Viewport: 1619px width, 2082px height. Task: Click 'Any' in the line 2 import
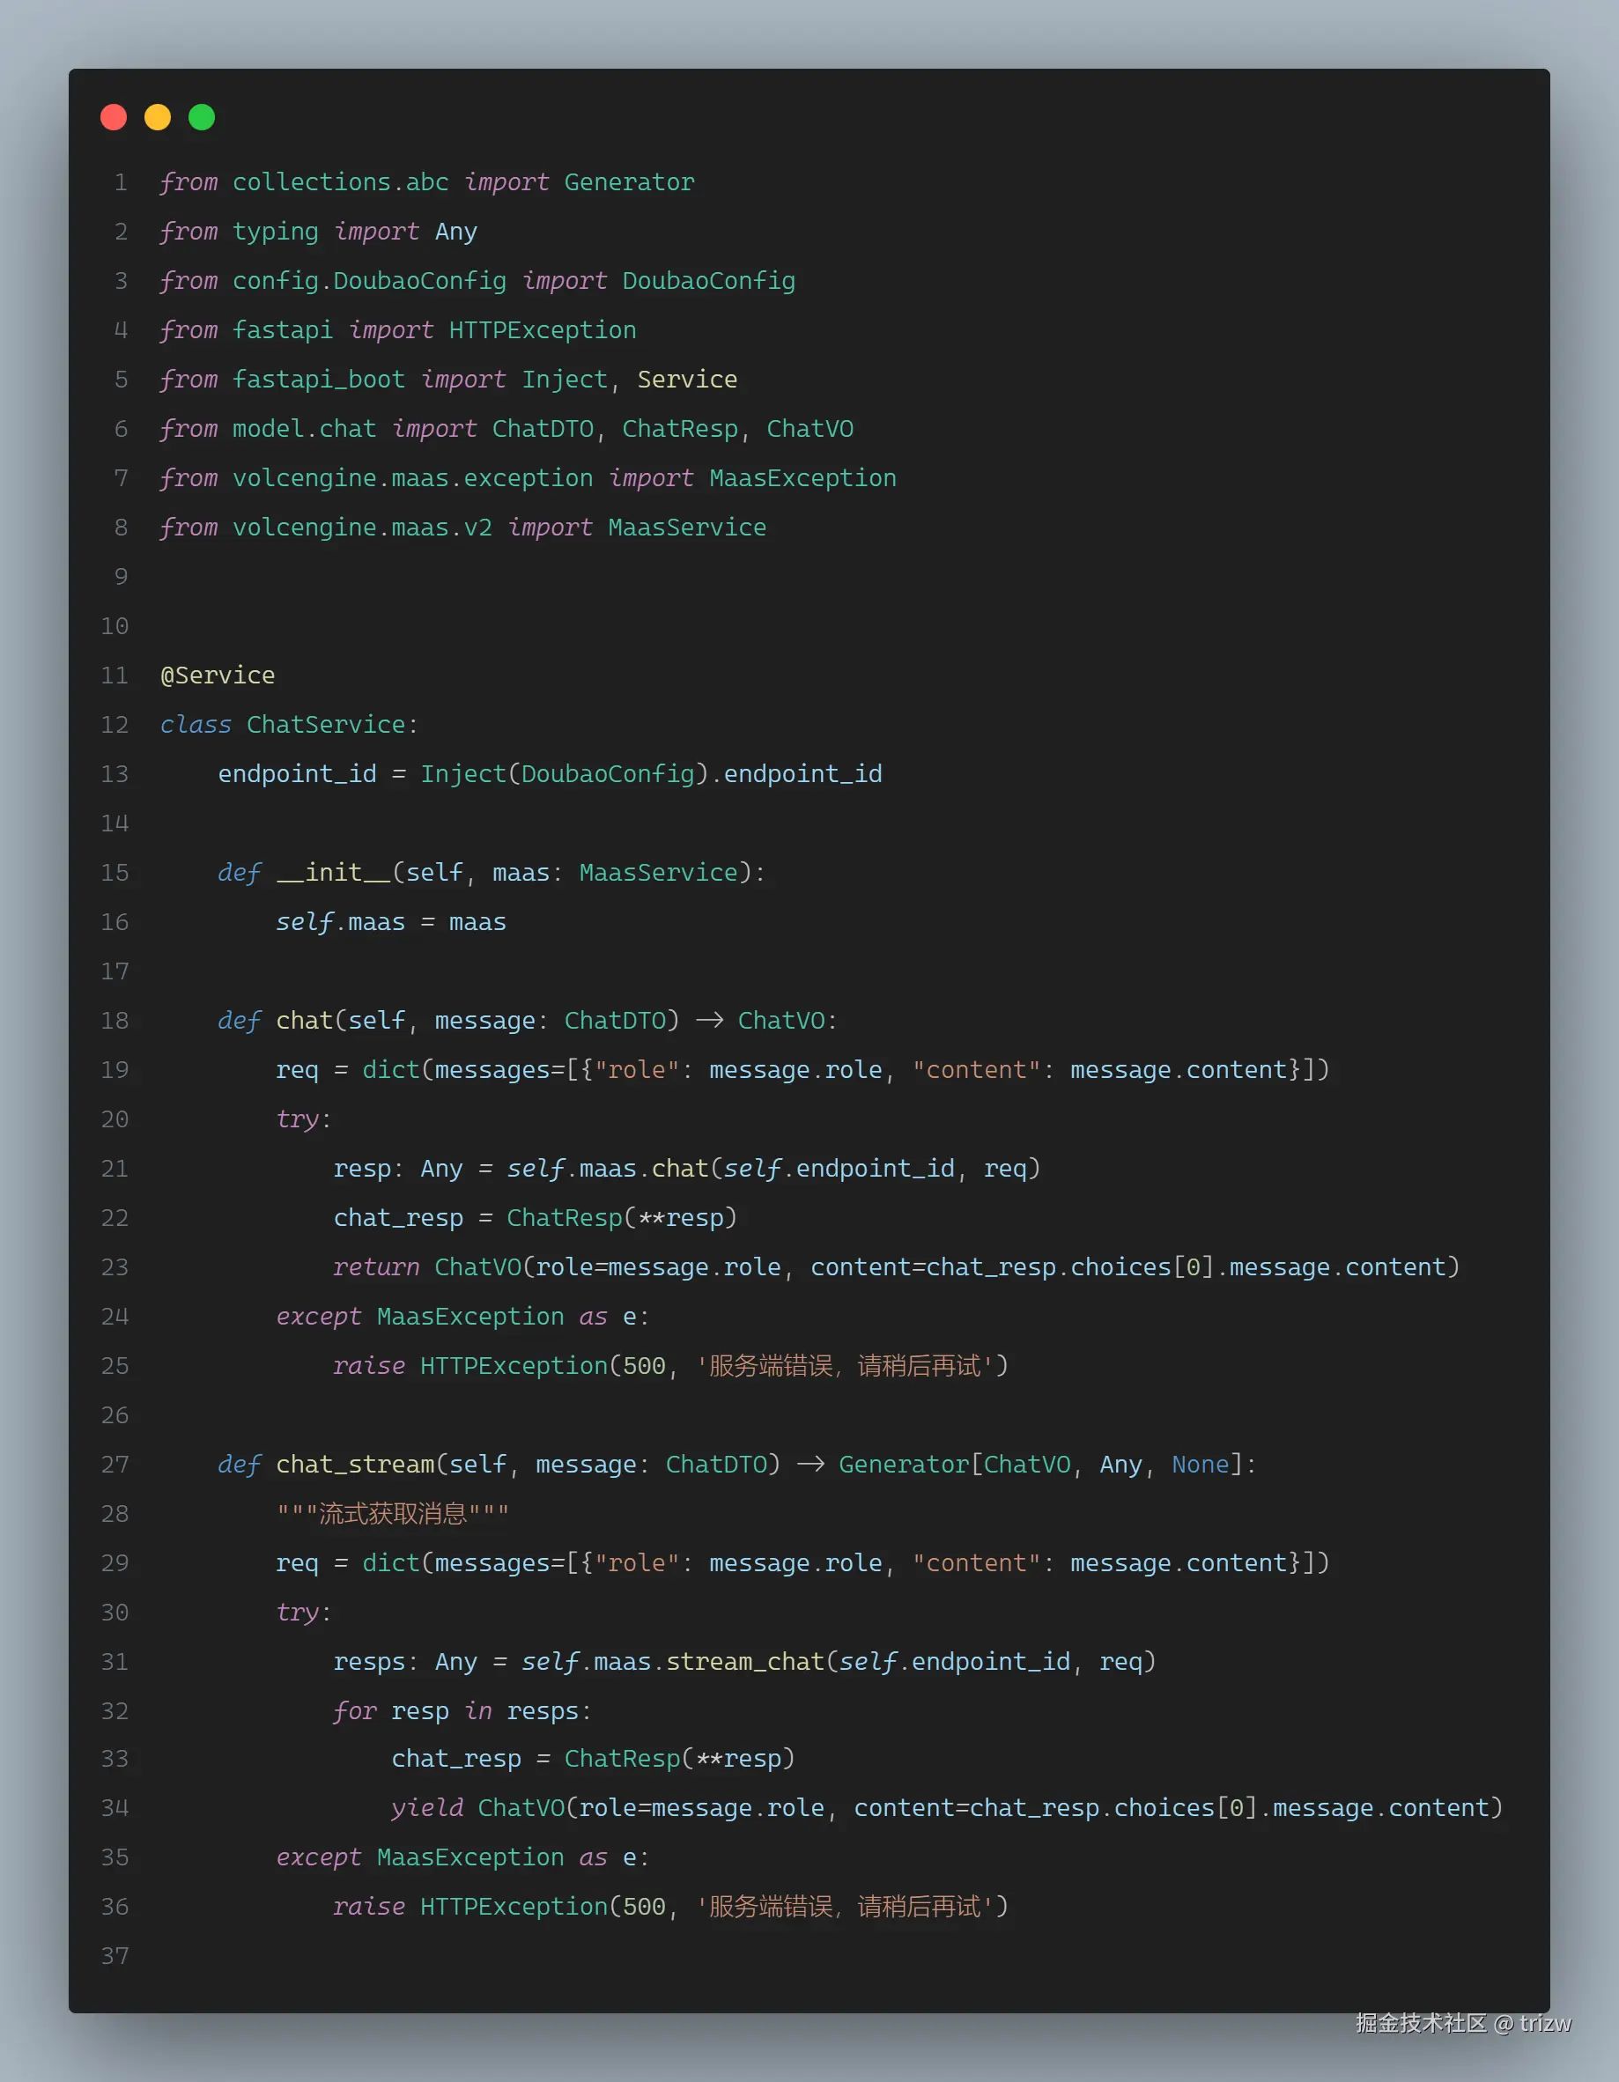pos(455,232)
